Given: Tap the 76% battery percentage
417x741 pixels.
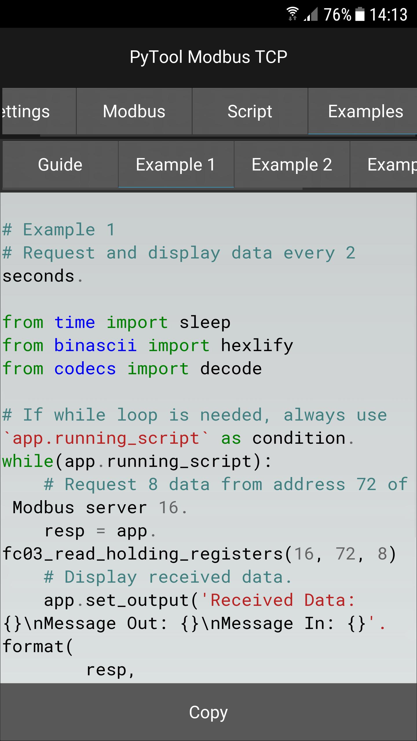Looking at the screenshot, I should coord(338,14).
